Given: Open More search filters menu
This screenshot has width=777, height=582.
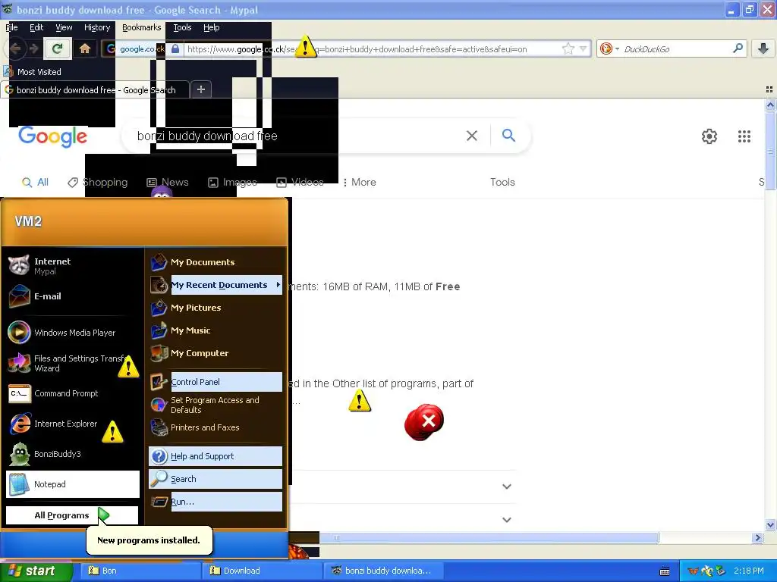Looking at the screenshot, I should (360, 182).
